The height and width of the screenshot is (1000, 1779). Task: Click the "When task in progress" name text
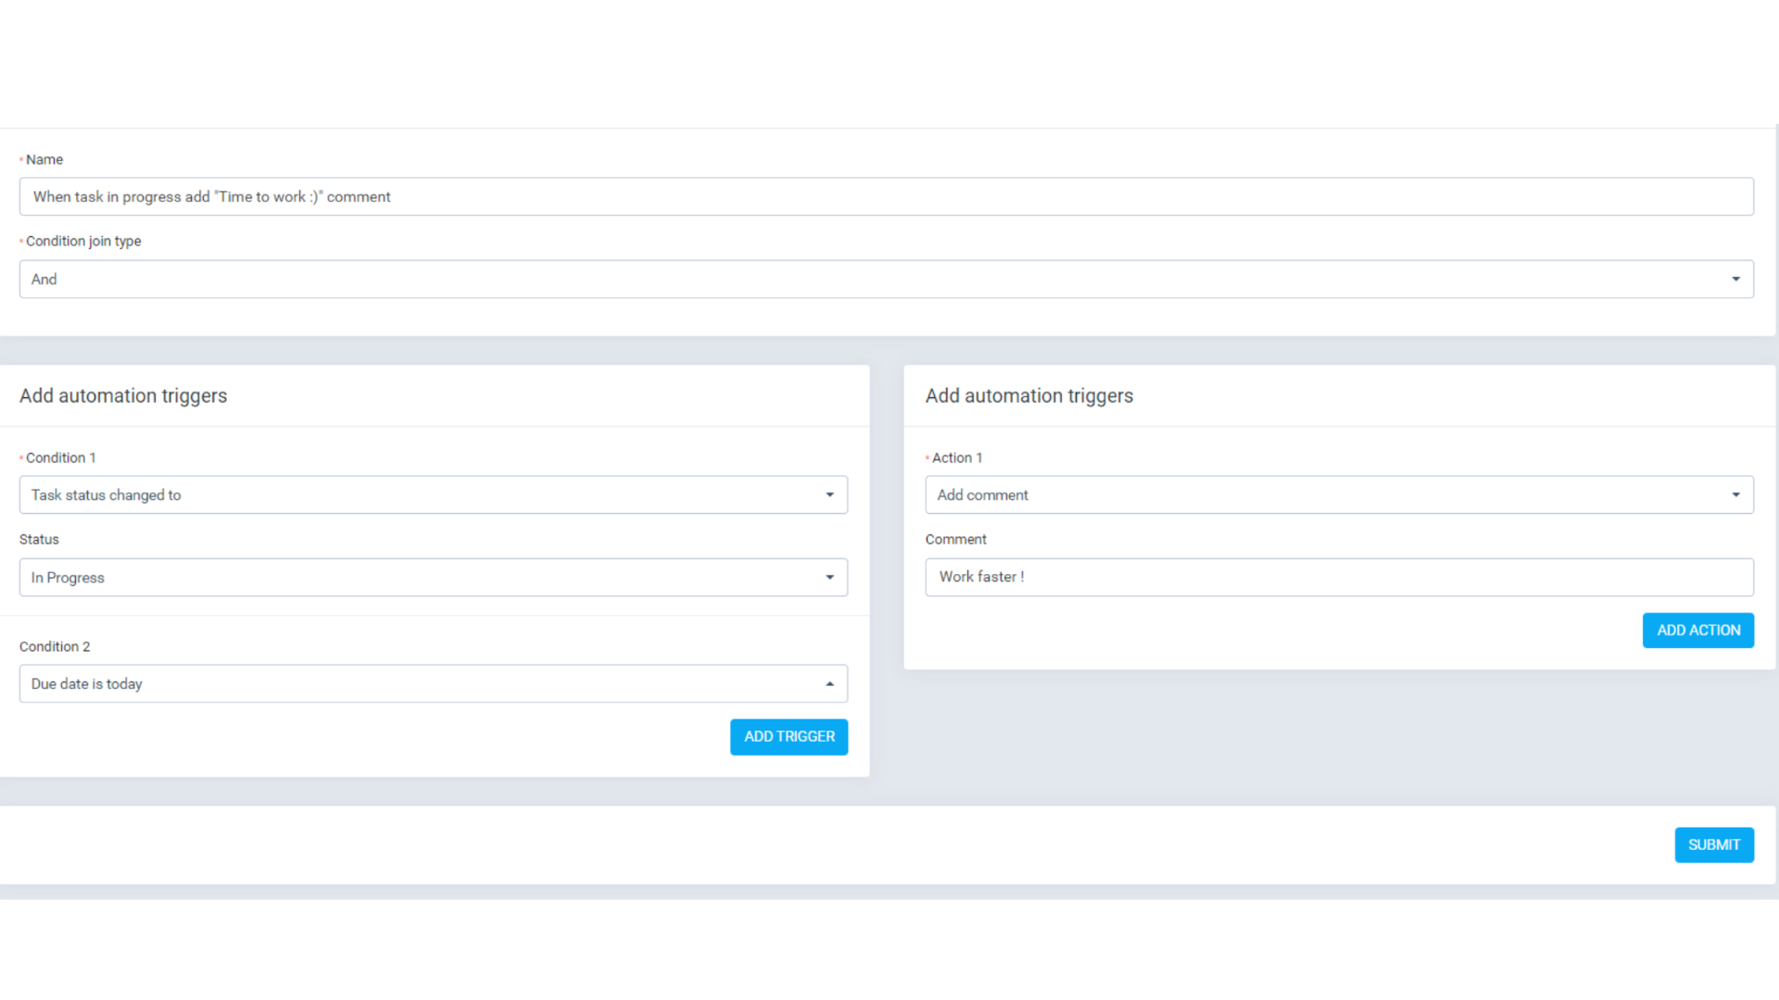(x=211, y=196)
